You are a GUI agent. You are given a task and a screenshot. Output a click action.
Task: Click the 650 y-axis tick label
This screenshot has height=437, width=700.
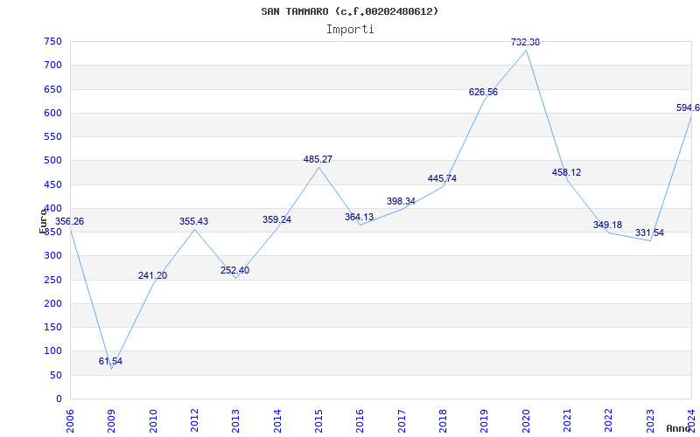[52, 89]
